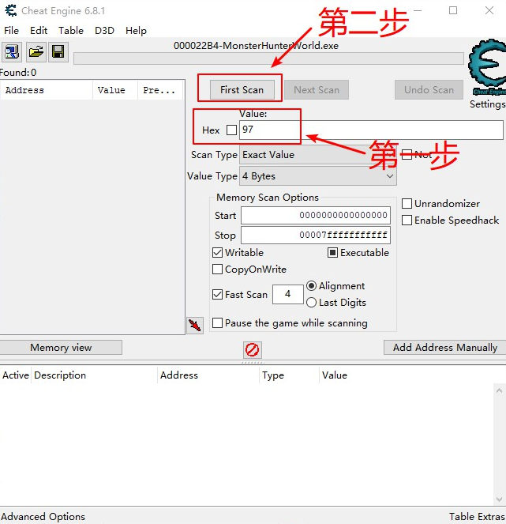This screenshot has height=524, width=506.
Task: Enable the Unrandomizer checkbox
Action: pyautogui.click(x=407, y=204)
